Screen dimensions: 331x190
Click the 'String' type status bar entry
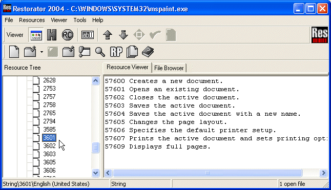pos(118,184)
